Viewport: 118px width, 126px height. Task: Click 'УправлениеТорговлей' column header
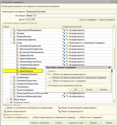87,27
